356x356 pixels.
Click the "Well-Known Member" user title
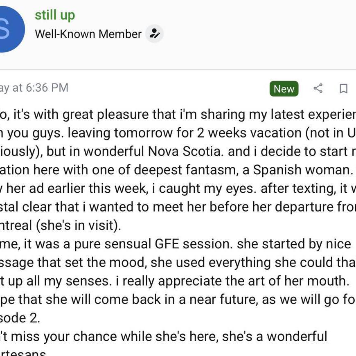[x=88, y=34]
